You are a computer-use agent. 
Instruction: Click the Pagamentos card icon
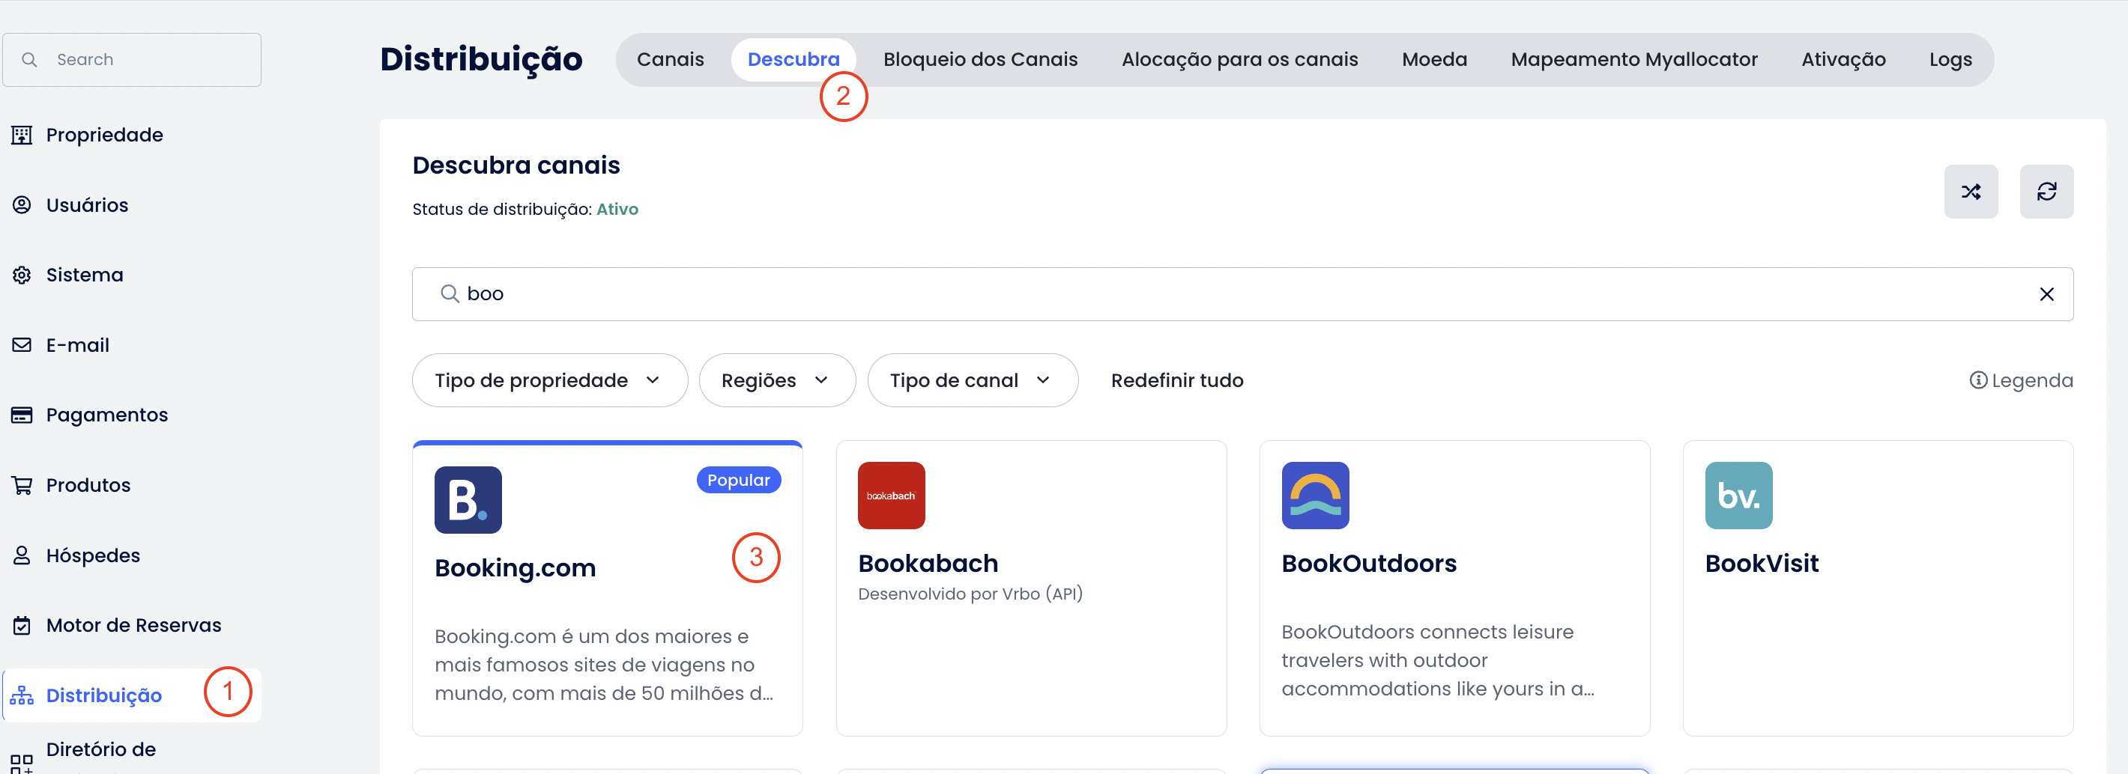tap(22, 415)
